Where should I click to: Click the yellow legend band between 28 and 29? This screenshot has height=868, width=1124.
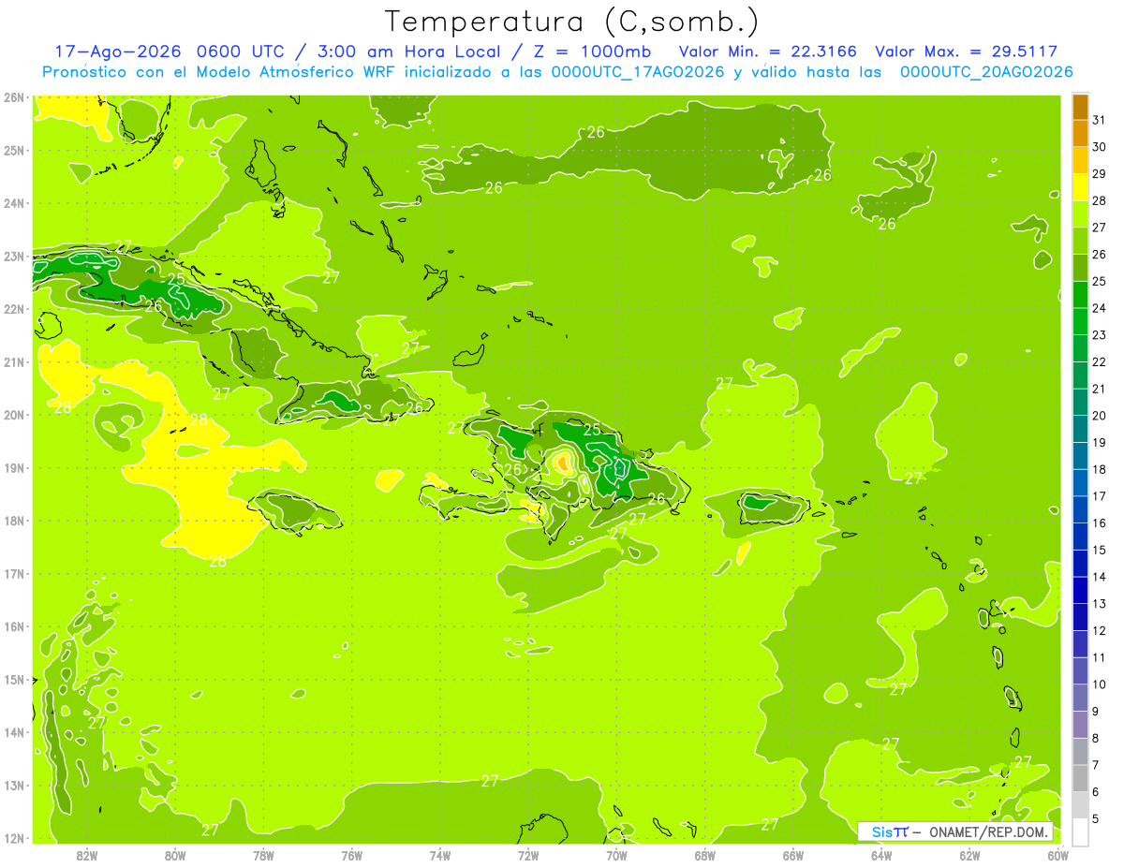pos(1080,188)
